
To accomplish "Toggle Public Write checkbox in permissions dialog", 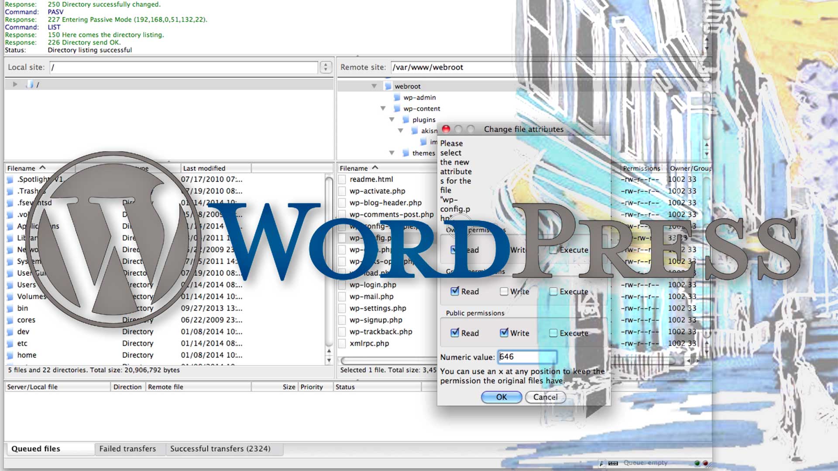I will 503,333.
